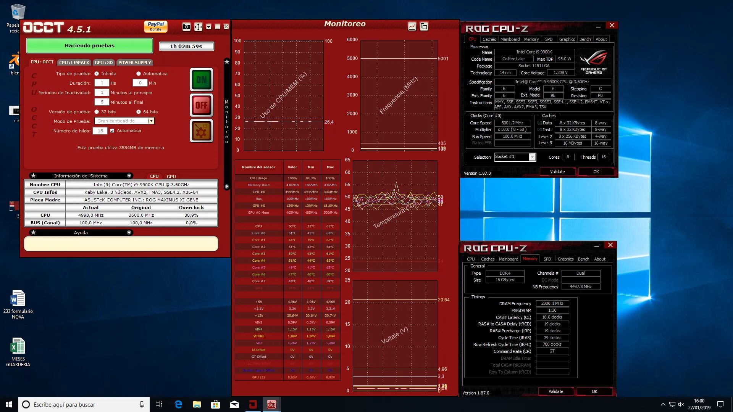Open the POWER SUPPLY tab

coord(134,62)
